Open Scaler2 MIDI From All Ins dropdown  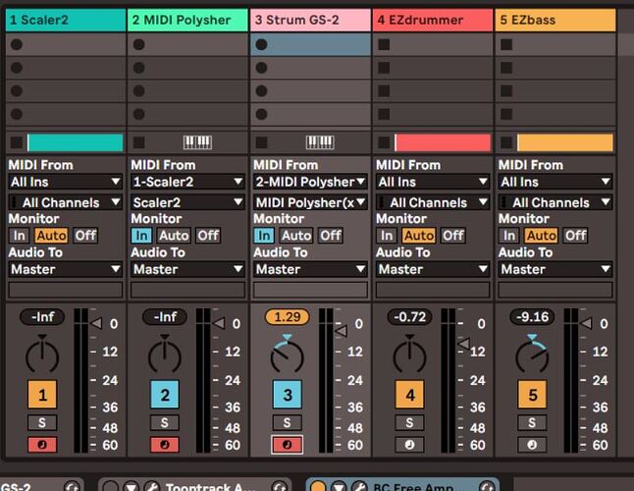click(66, 182)
